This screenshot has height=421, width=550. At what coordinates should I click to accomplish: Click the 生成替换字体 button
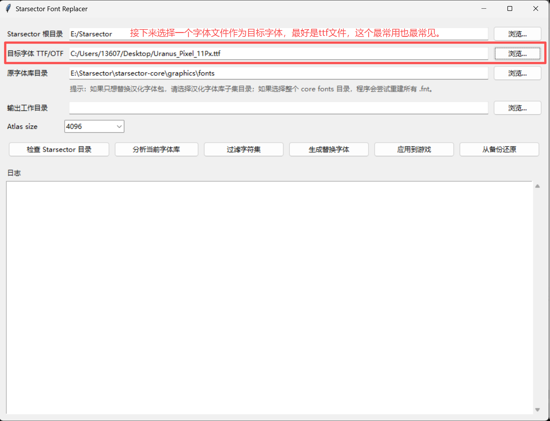[x=329, y=149]
